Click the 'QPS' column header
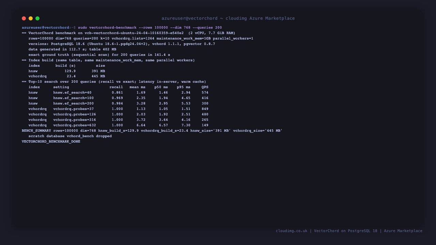The width and height of the screenshot is (436, 245). pos(205,87)
